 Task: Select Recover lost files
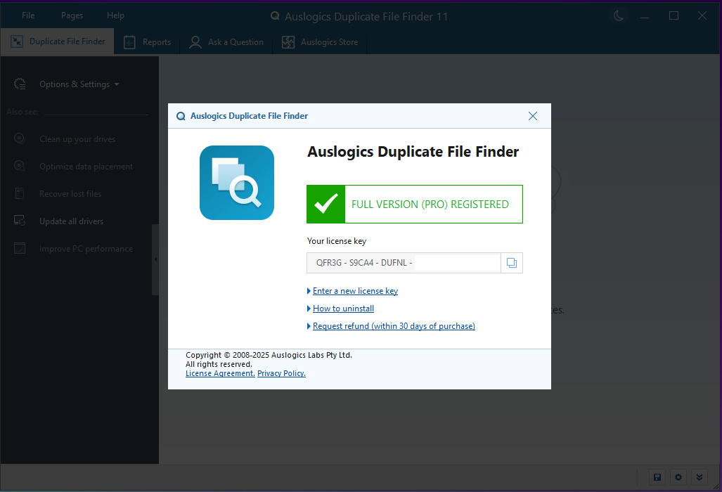(x=70, y=194)
